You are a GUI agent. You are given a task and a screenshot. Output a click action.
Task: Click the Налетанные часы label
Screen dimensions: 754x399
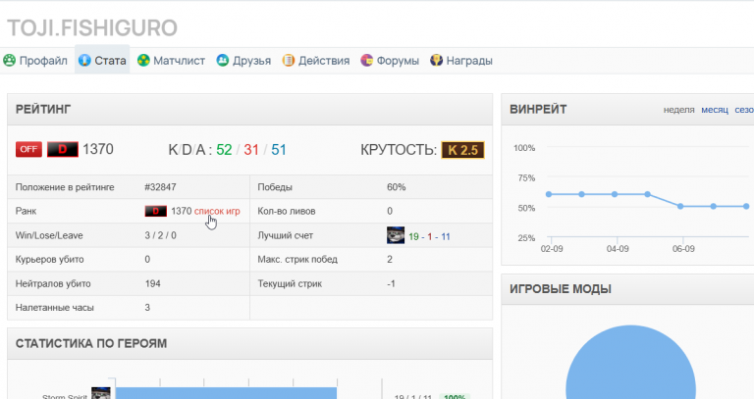tap(54, 308)
